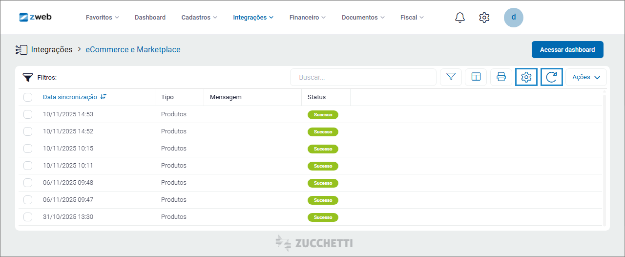Go to the Dashboard menu item
Image resolution: width=625 pixels, height=257 pixels.
point(150,18)
